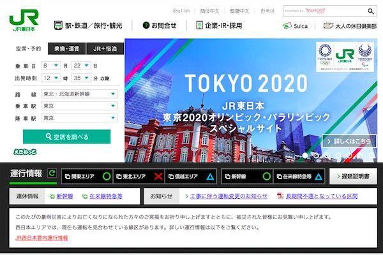Click the red X status for 東北エリア

click(x=158, y=176)
